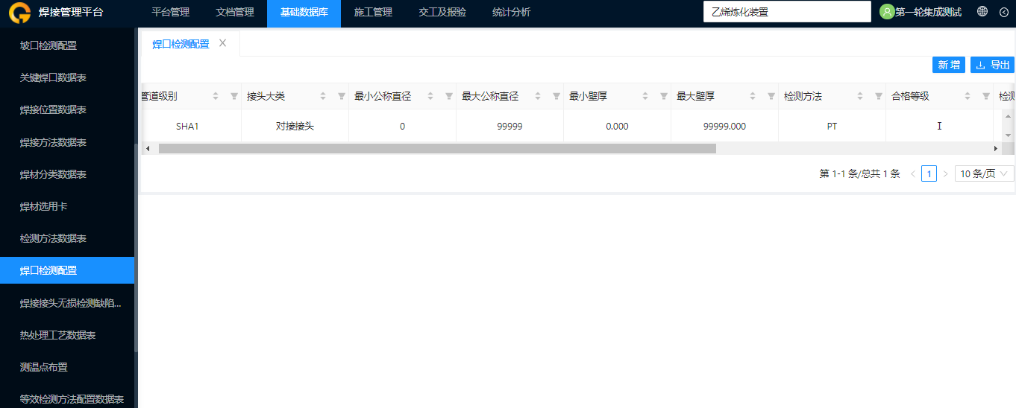This screenshot has height=408, width=1016.
Task: Click horizontal scrollbar left arrow
Action: pyautogui.click(x=147, y=148)
